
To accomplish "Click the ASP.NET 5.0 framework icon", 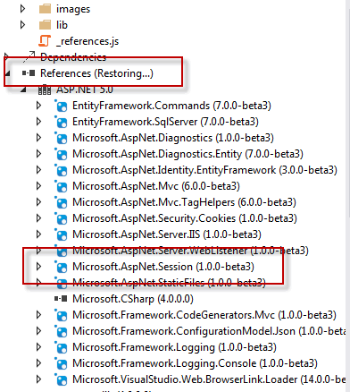I will tap(45, 89).
